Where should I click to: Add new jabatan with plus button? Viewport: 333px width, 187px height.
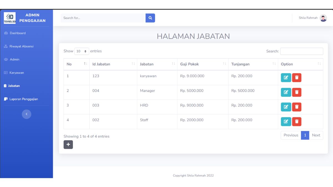pos(68,145)
